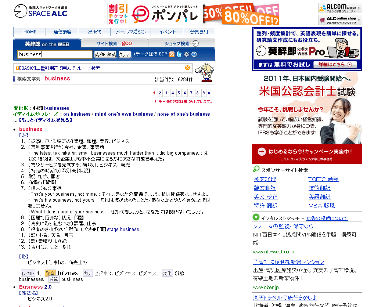374x307 pixels.
Task: Open システムの監視・保守なら ad link
Action: (x=283, y=227)
